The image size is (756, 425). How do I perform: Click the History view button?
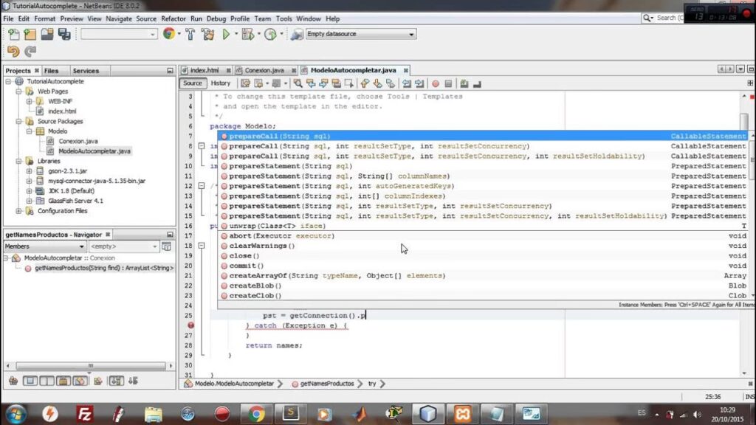(x=221, y=83)
